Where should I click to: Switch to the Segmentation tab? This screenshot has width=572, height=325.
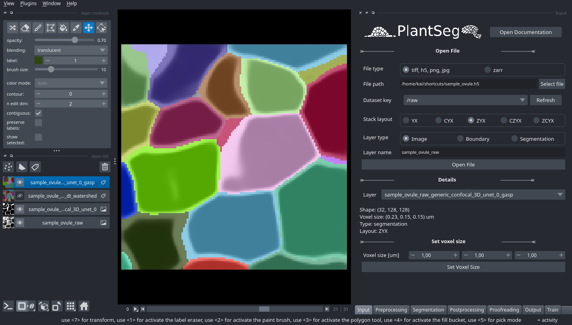(428, 310)
